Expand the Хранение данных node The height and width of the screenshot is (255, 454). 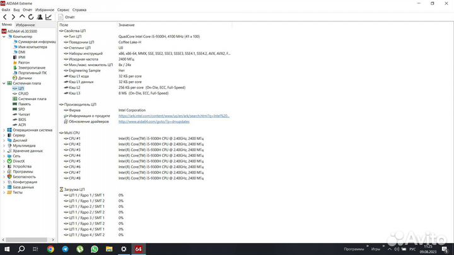4,151
